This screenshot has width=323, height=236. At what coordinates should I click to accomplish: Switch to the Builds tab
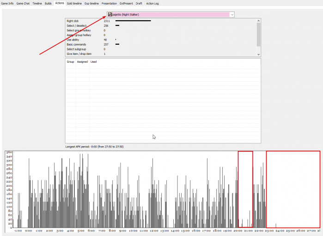[x=48, y=4]
